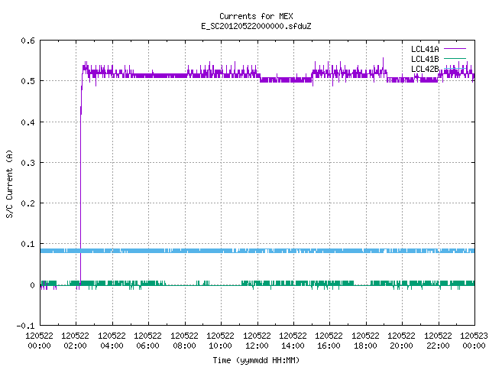The height and width of the screenshot is (367, 489).
Task: Click the y-axis tick value 0.4
Action: click(x=28, y=122)
